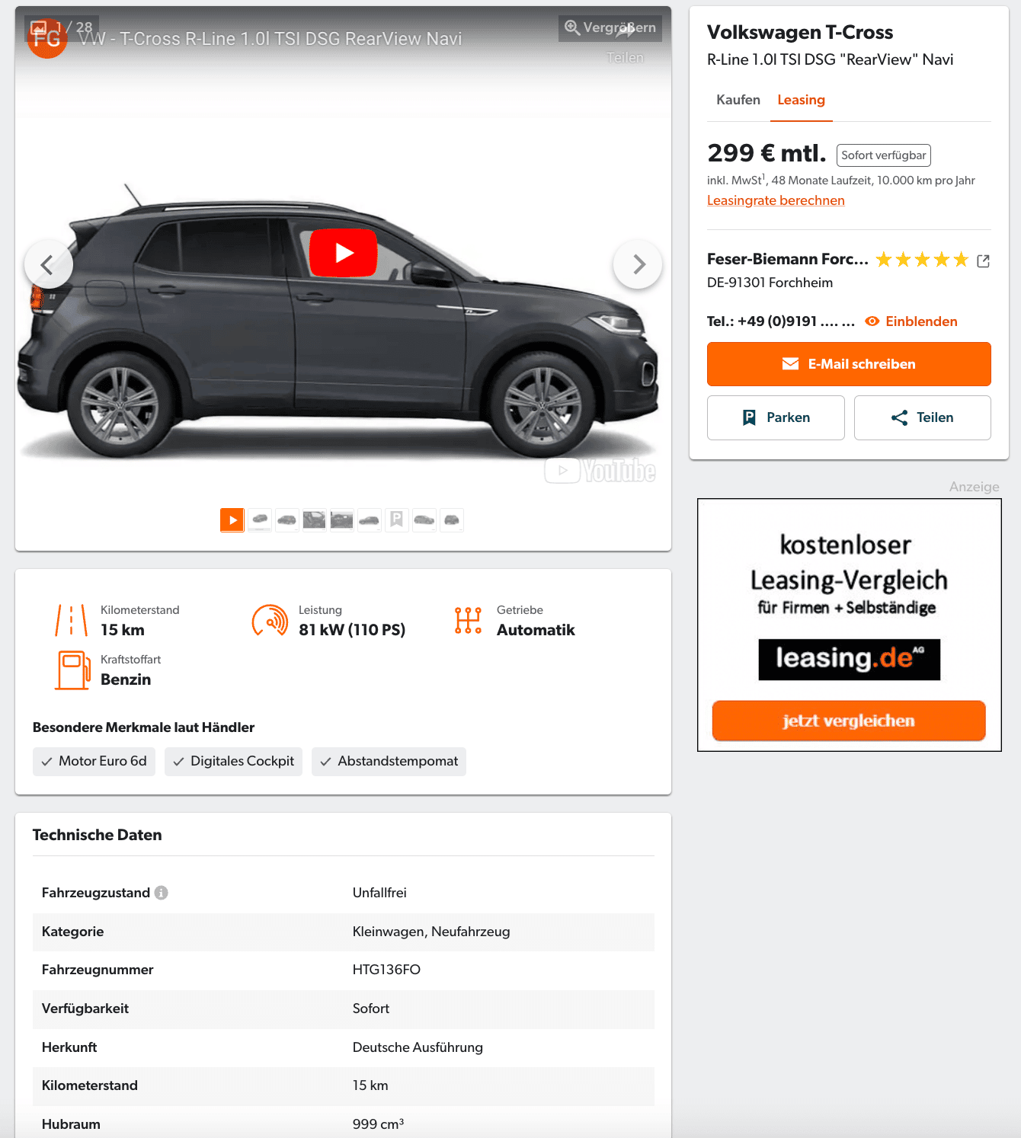
Task: Select the orange video thumbnail in gallery strip
Action: (x=232, y=520)
